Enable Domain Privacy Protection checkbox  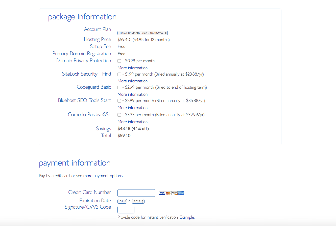pos(119,61)
